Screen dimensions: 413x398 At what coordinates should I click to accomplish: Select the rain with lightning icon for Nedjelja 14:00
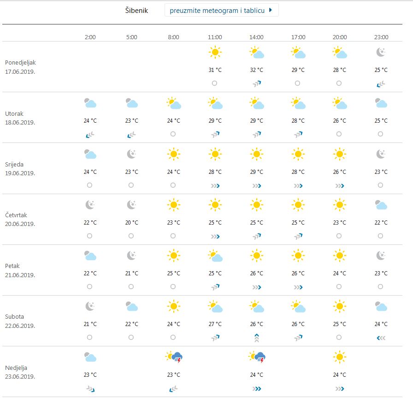pyautogui.click(x=256, y=357)
